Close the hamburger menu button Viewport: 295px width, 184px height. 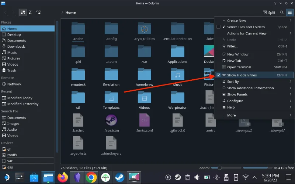(290, 12)
